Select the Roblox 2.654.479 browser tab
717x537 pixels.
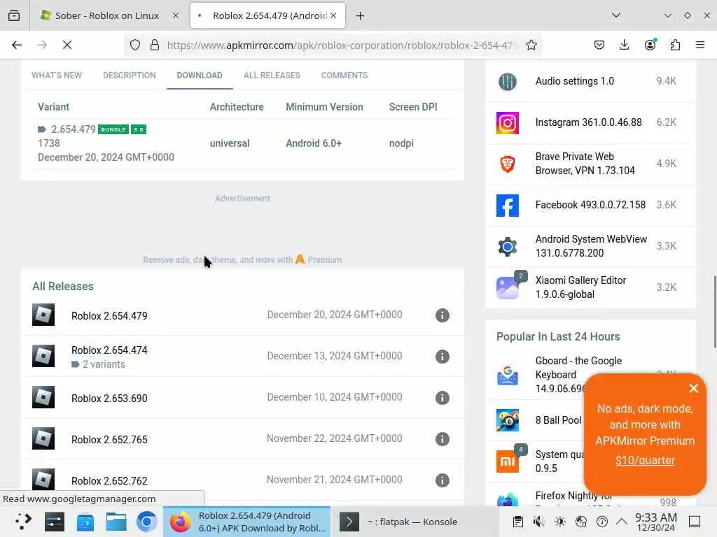click(267, 15)
